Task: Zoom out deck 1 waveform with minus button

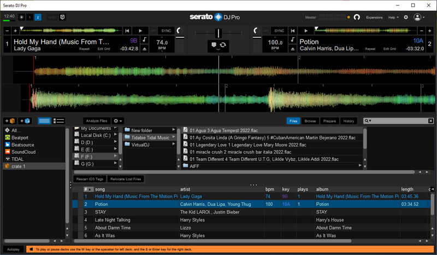Action: pos(8,31)
